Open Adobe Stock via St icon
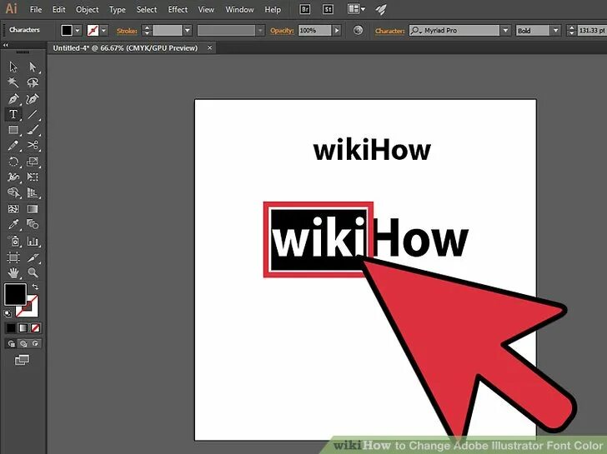 click(328, 9)
